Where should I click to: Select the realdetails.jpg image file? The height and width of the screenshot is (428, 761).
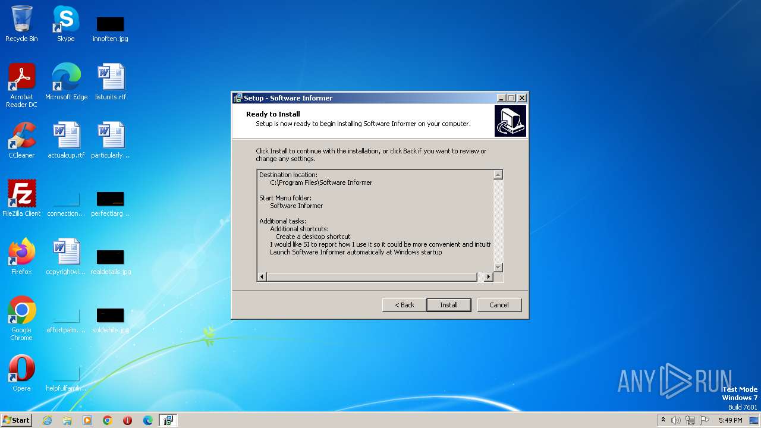[x=111, y=262]
